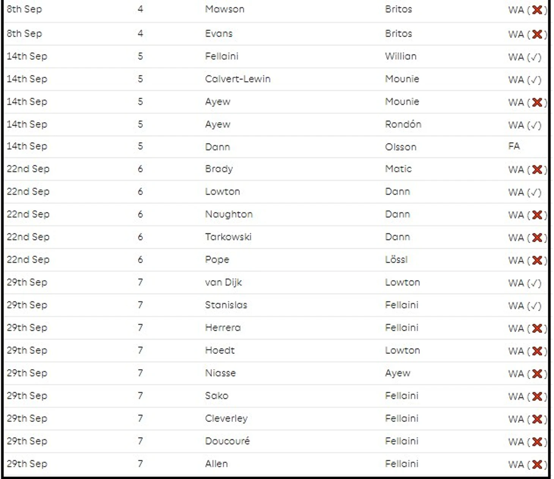Click the checkmark in the Ayew–Rondón row
Image resolution: width=554 pixels, height=479 pixels.
pos(534,125)
